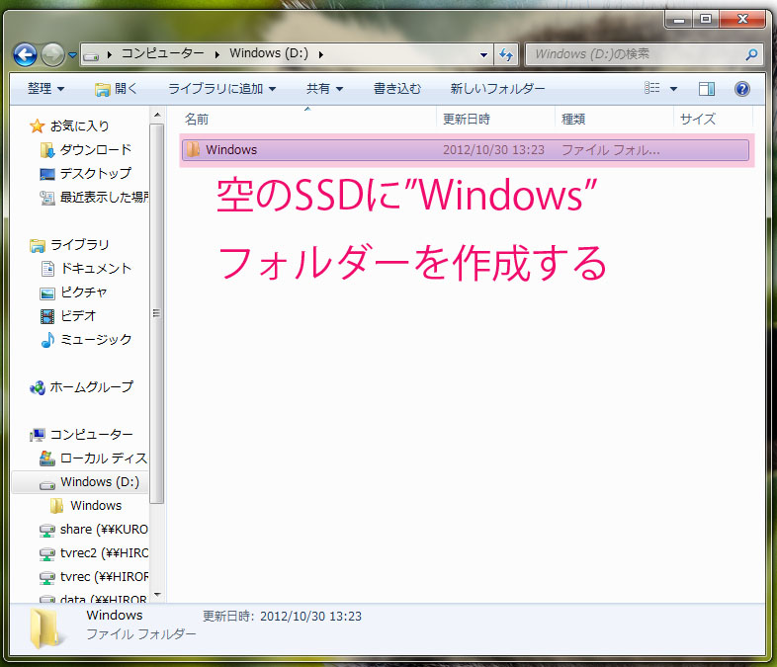Click the drive icon in address bar

(x=91, y=54)
